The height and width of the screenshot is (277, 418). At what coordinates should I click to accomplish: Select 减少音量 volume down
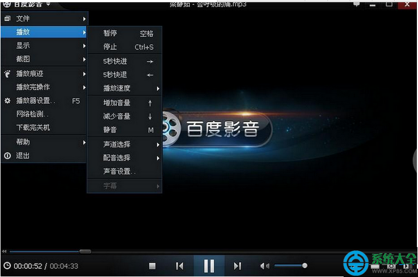coord(125,116)
